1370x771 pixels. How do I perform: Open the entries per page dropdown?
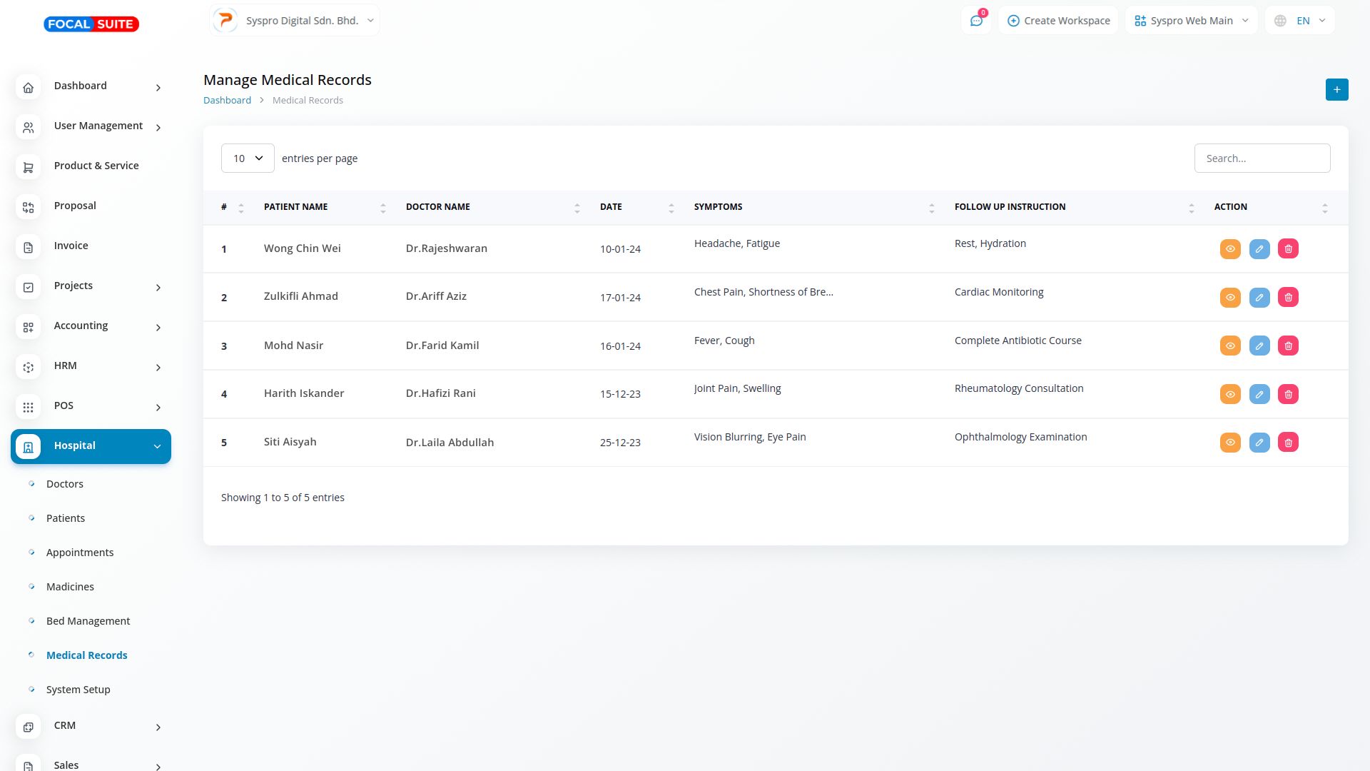click(x=248, y=158)
